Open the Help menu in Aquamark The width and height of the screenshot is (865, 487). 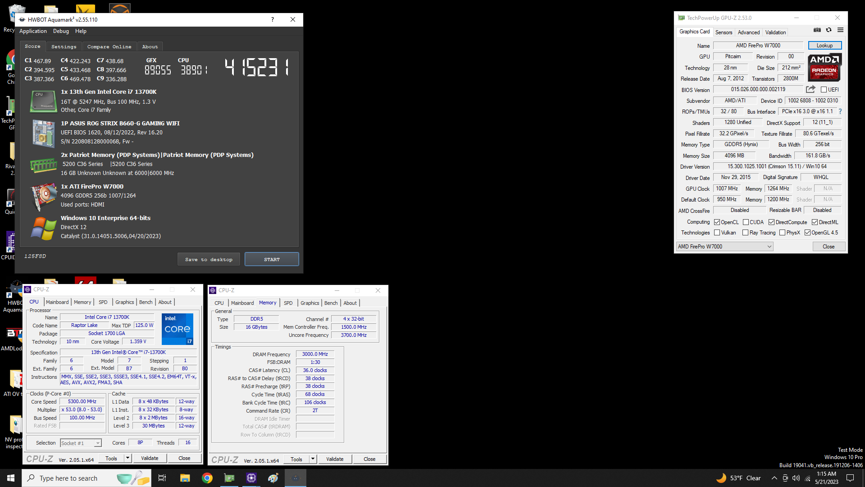tap(81, 31)
